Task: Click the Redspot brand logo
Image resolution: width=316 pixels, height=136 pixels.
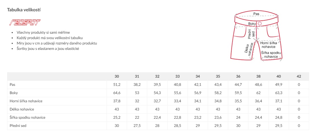Action: tap(25, 22)
